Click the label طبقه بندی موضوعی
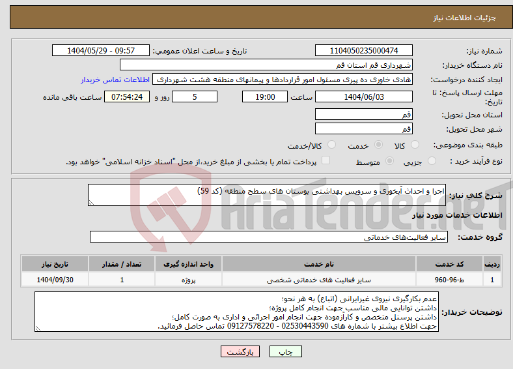513x369 pixels. click(x=468, y=145)
